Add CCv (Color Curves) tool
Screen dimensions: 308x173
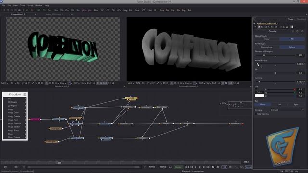[114, 10]
